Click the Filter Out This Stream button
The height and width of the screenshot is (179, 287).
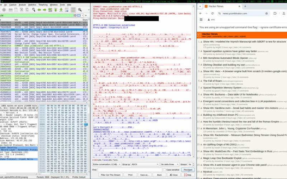pos(110,175)
